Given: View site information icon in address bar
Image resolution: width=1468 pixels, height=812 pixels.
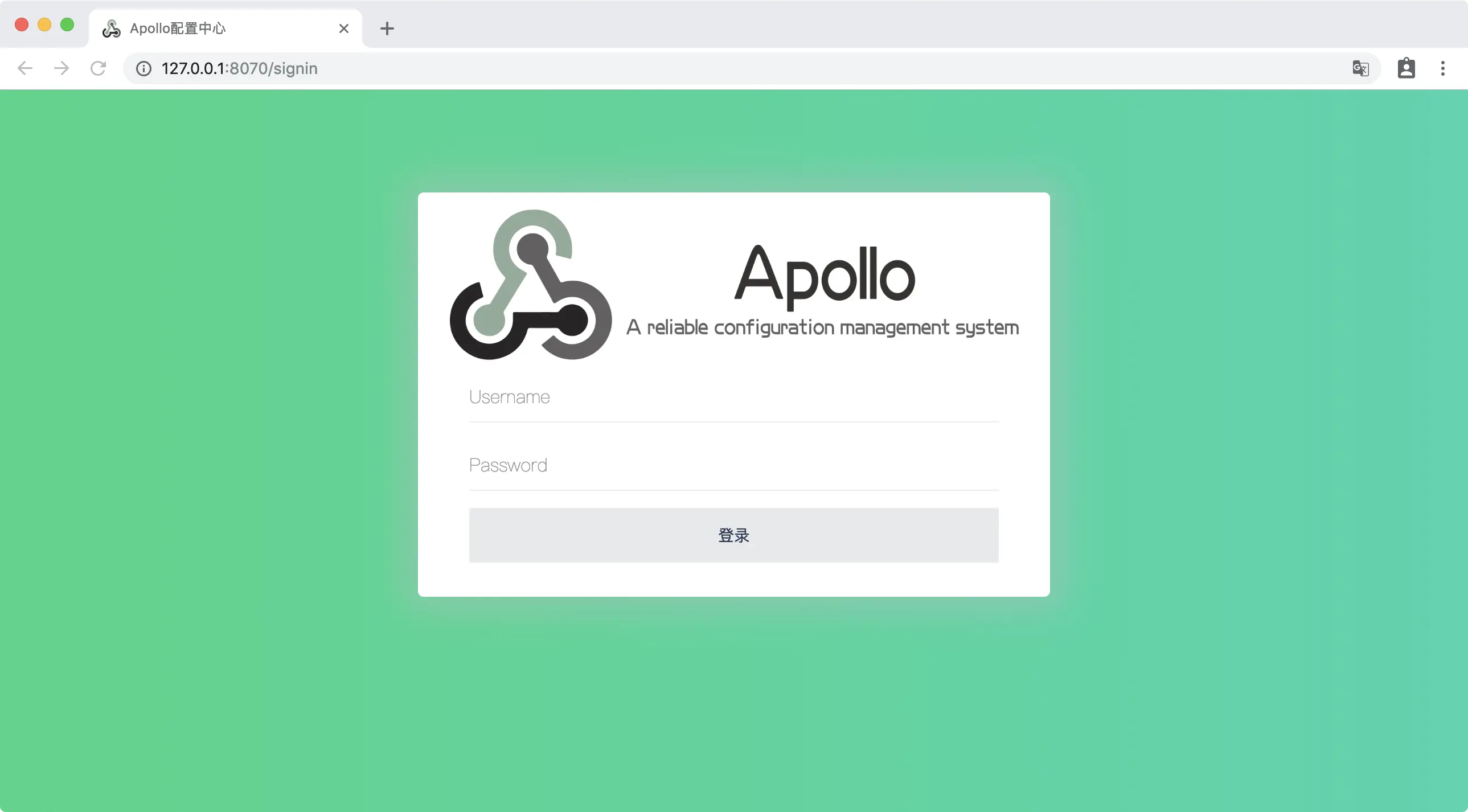Looking at the screenshot, I should [x=143, y=68].
